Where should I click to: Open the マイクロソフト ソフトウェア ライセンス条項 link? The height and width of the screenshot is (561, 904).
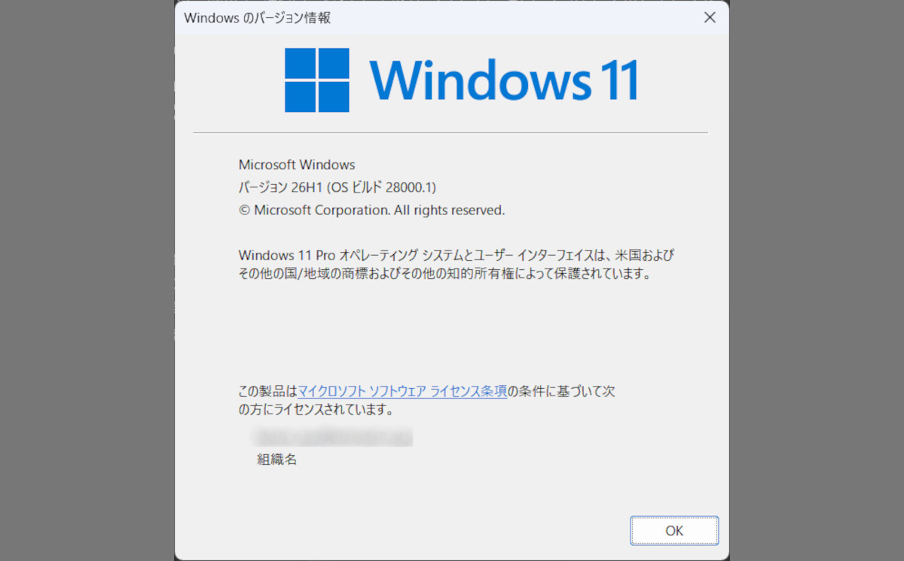click(x=402, y=391)
